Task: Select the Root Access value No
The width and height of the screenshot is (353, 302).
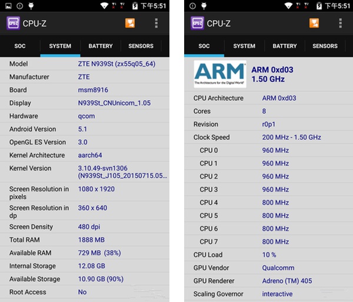Action: [82, 292]
